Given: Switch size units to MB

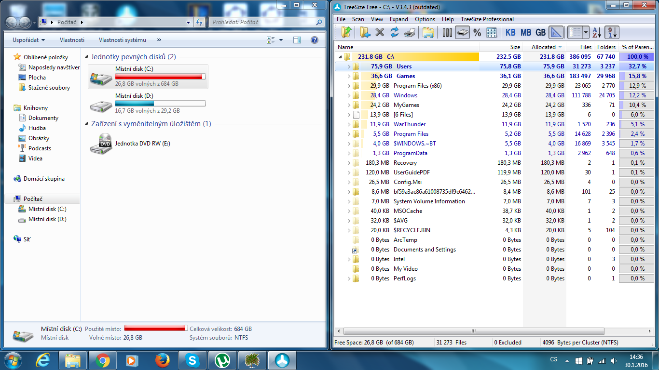Looking at the screenshot, I should 526,32.
